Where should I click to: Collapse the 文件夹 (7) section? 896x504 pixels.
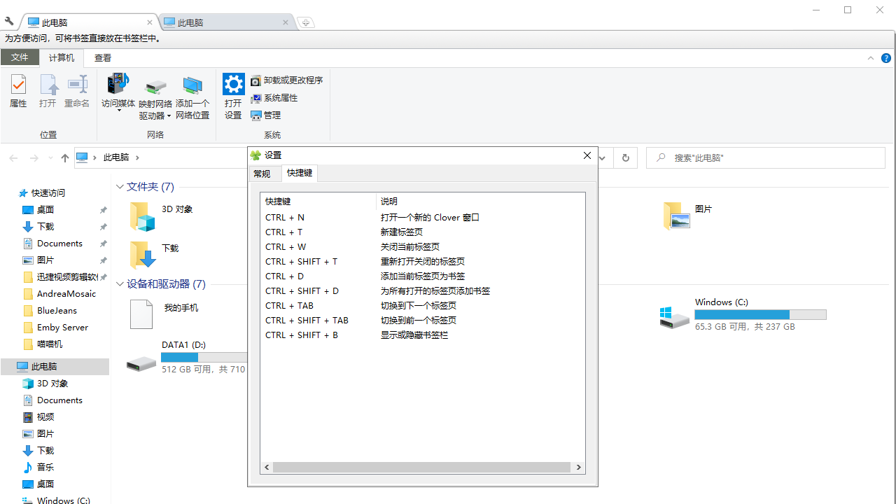pyautogui.click(x=120, y=187)
